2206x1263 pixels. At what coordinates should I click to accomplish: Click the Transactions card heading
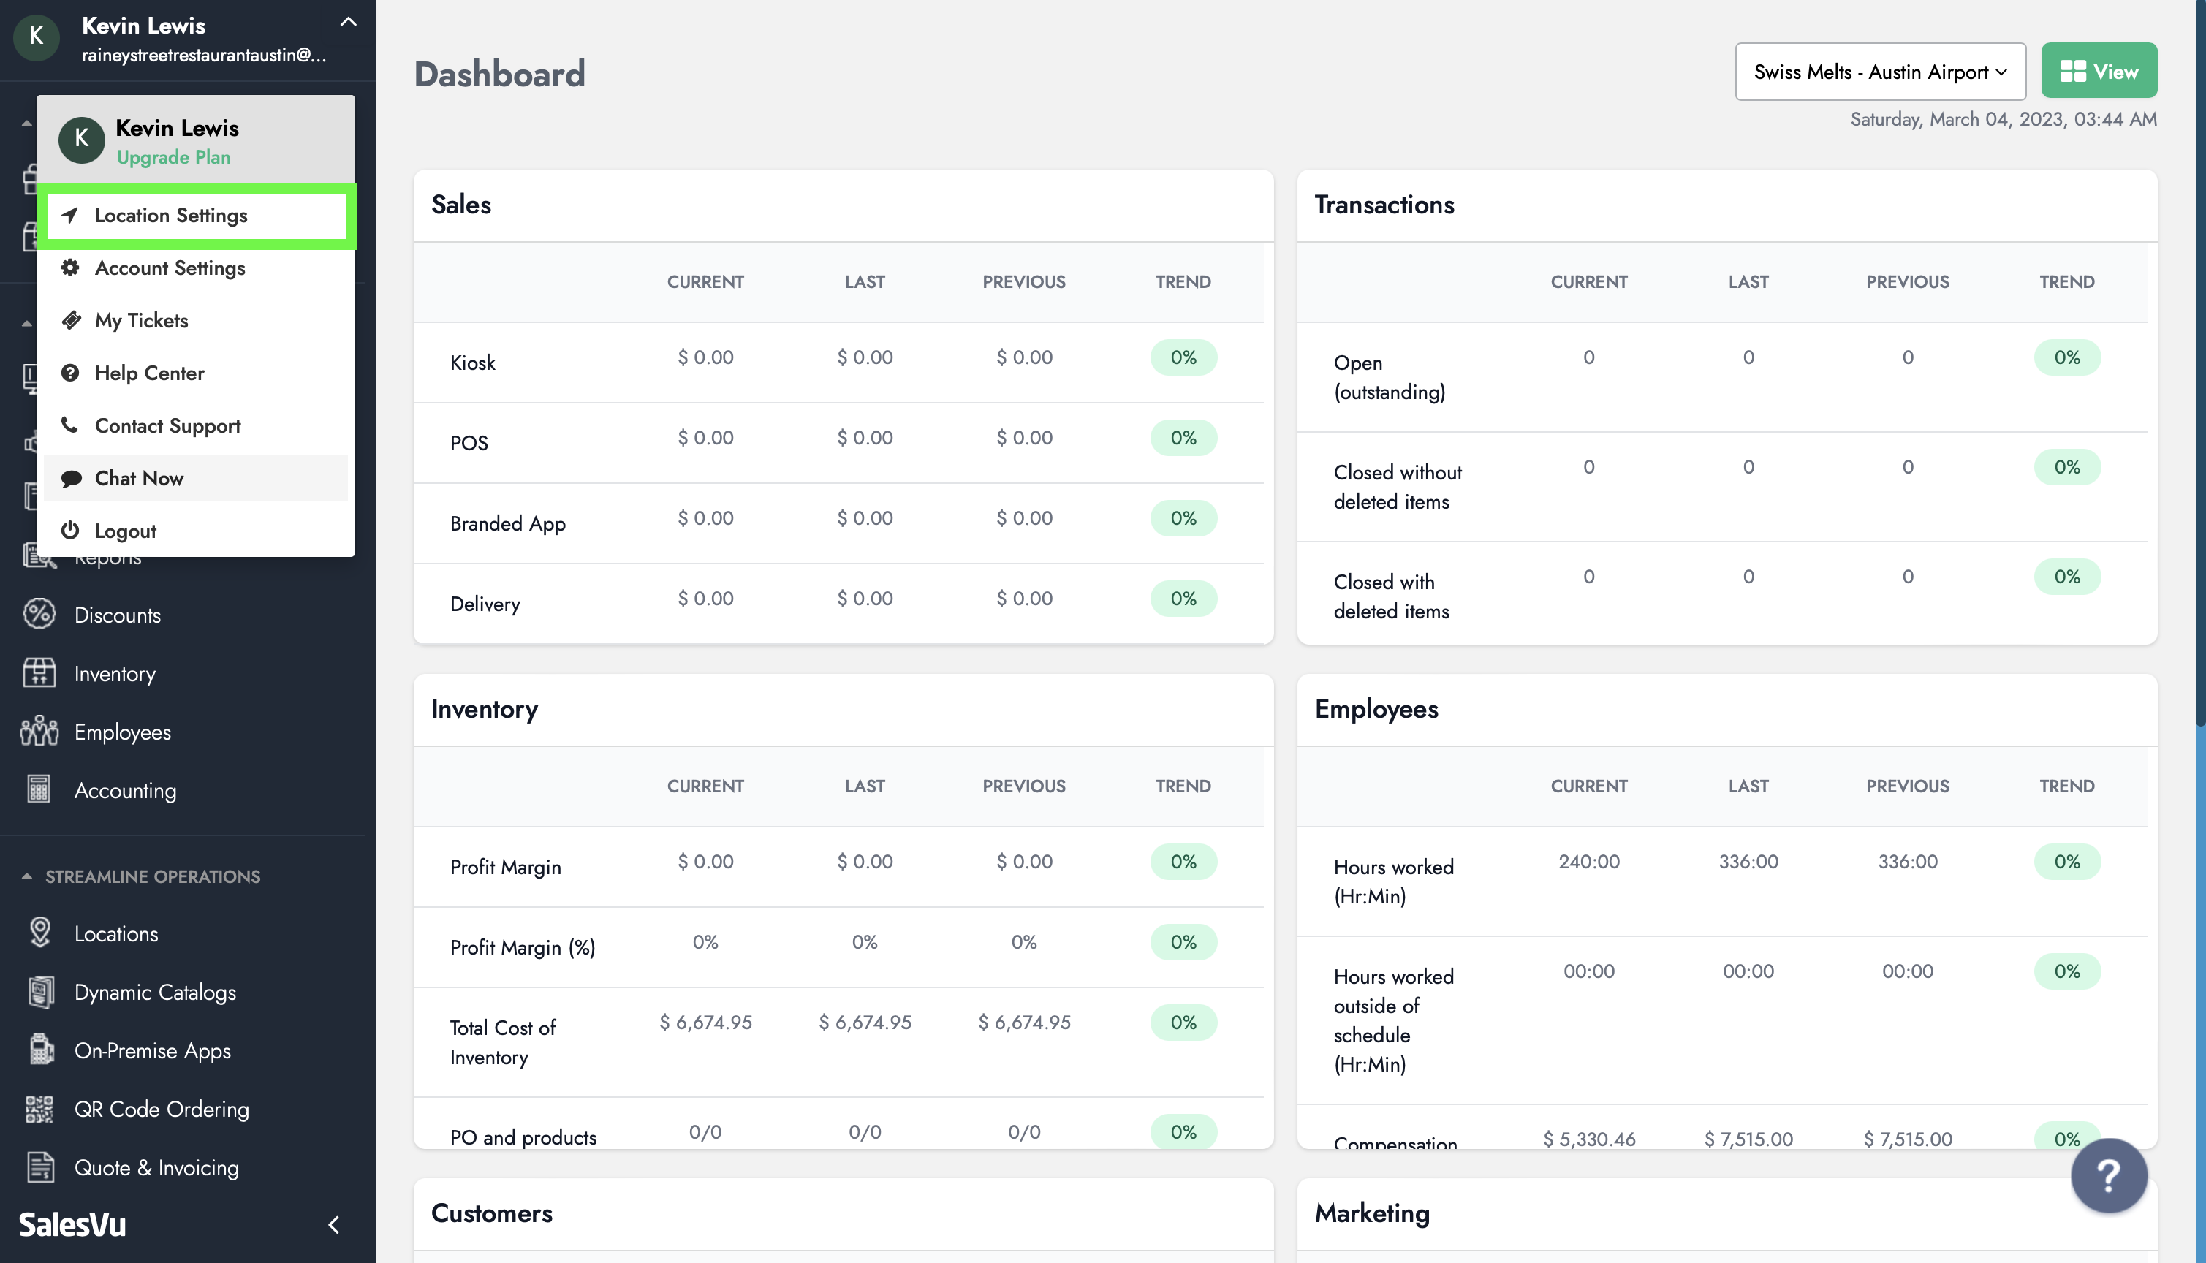tap(1384, 205)
